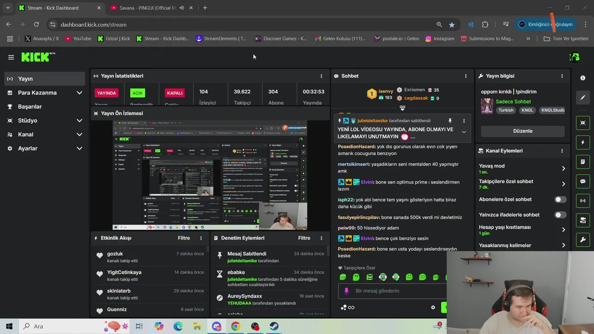Viewport: 594px width, 334px height.
Task: Unpin the message using its pushpin icon
Action: click(450, 121)
